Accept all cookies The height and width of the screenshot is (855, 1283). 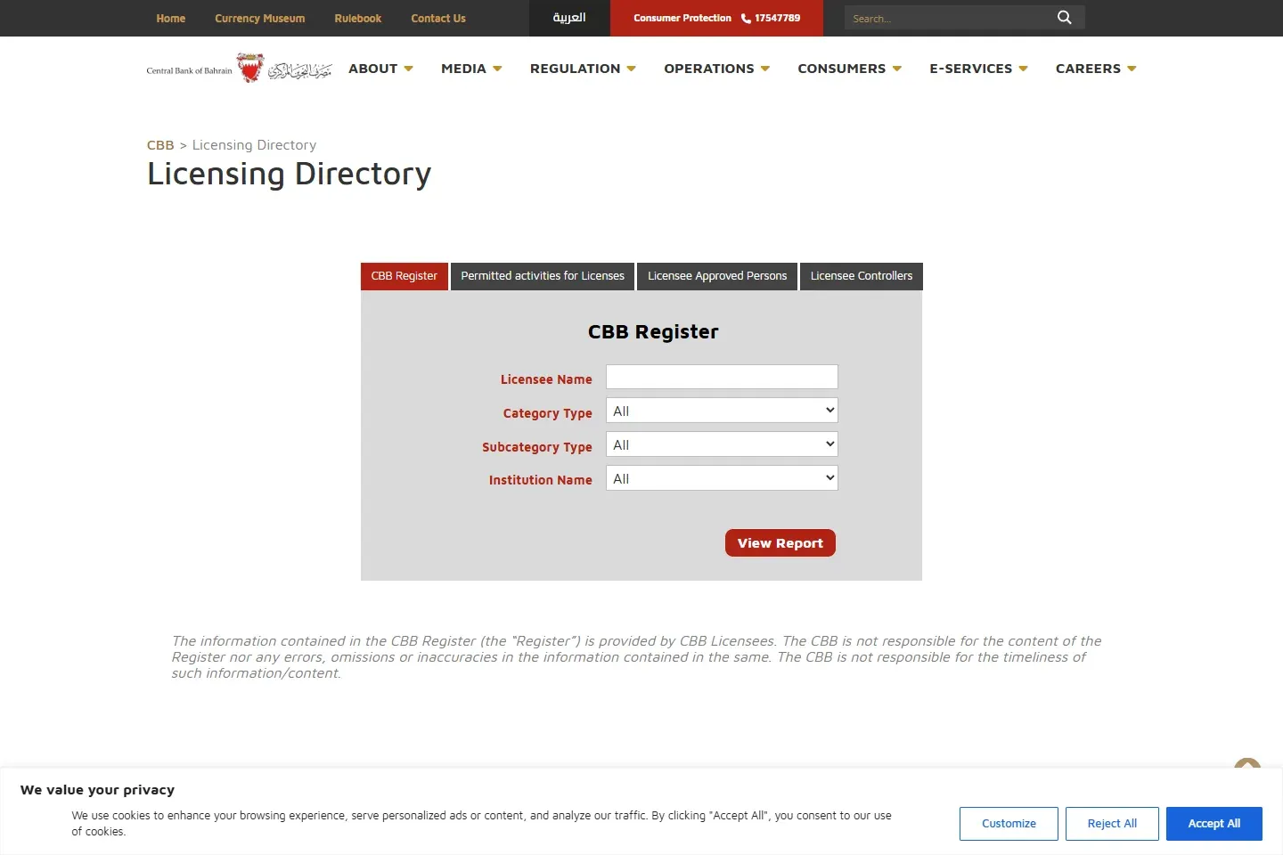tap(1214, 824)
